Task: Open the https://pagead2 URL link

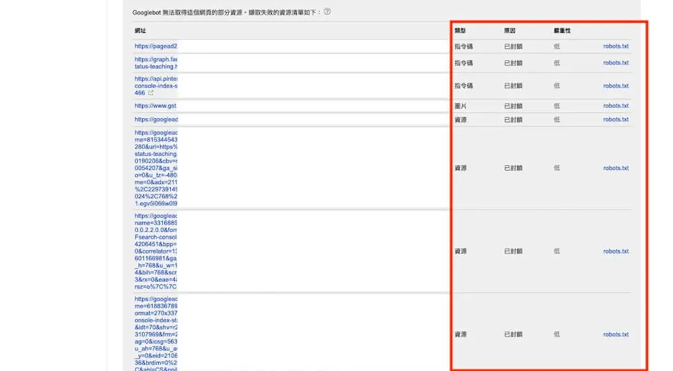Action: pyautogui.click(x=156, y=46)
